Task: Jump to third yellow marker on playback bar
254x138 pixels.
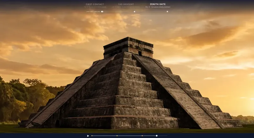Action: click(x=142, y=136)
